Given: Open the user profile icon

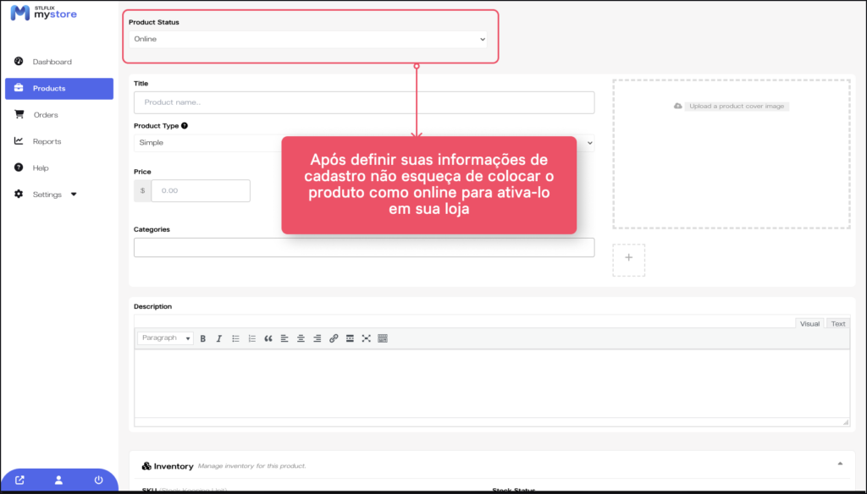Looking at the screenshot, I should (x=58, y=480).
